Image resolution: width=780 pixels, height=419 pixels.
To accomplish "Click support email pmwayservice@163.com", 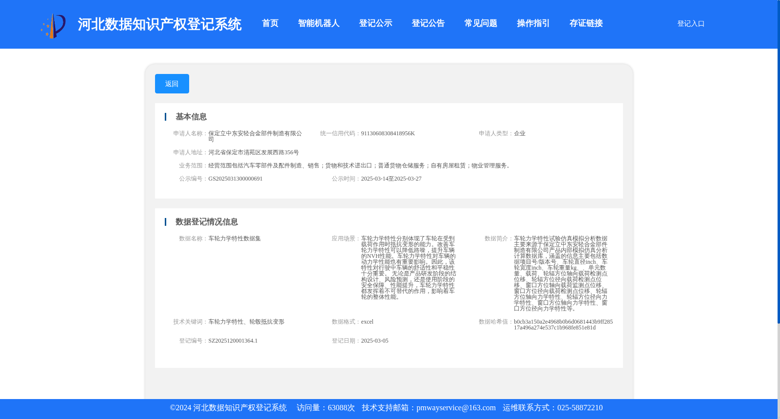I will (456, 408).
